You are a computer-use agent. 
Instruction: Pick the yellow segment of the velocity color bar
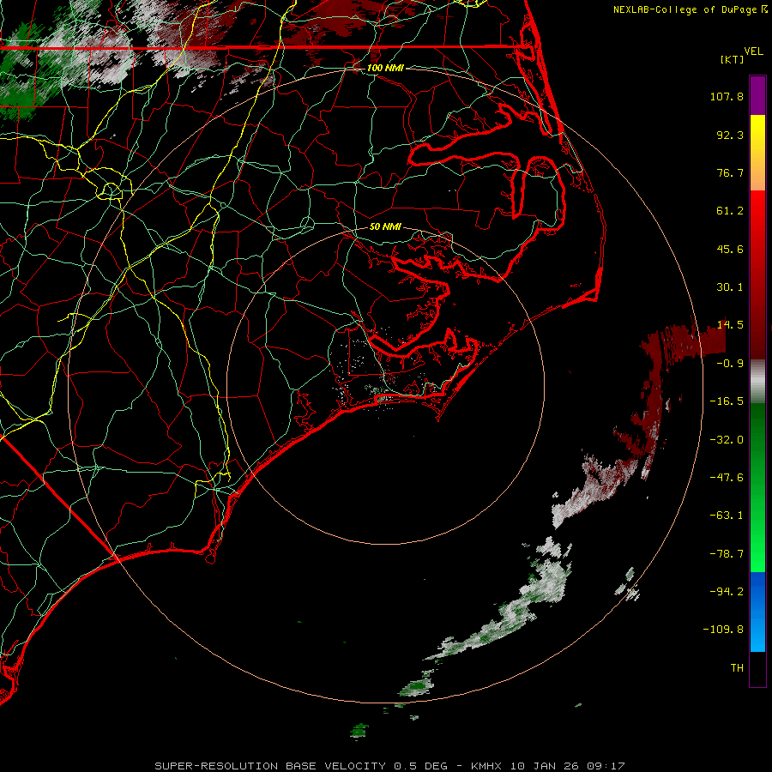coord(757,133)
